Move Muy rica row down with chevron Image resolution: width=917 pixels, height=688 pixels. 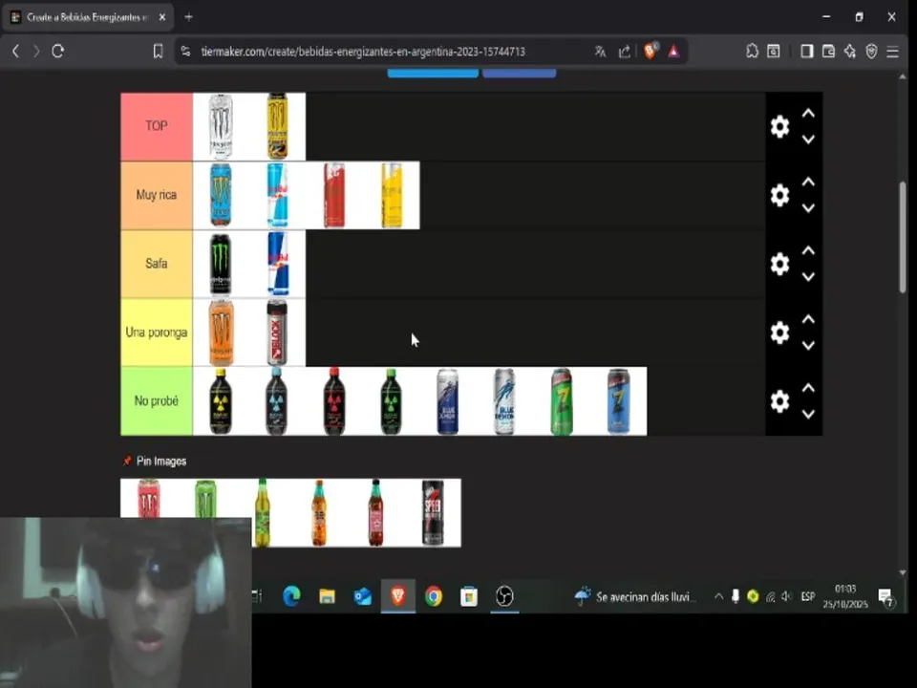(808, 207)
